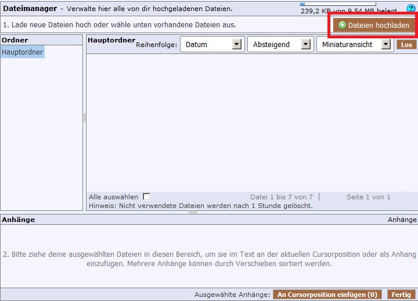
Task: Click 'An Cursorposition einfügen (0)' button
Action: pyautogui.click(x=328, y=295)
